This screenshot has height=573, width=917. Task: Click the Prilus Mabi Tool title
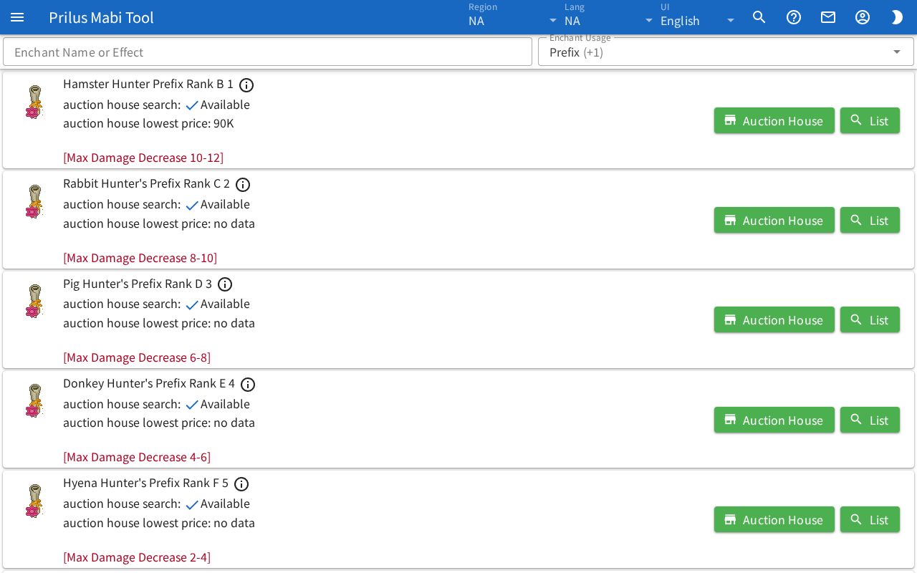[x=101, y=17]
